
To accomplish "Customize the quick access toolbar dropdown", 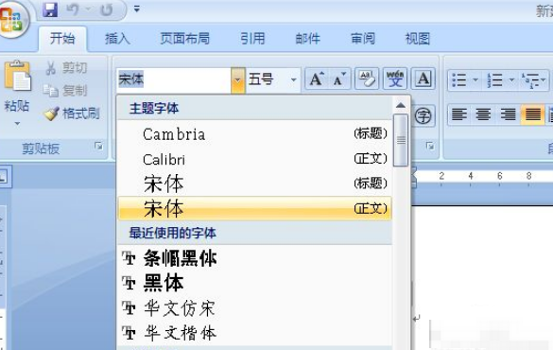I will coord(137,9).
